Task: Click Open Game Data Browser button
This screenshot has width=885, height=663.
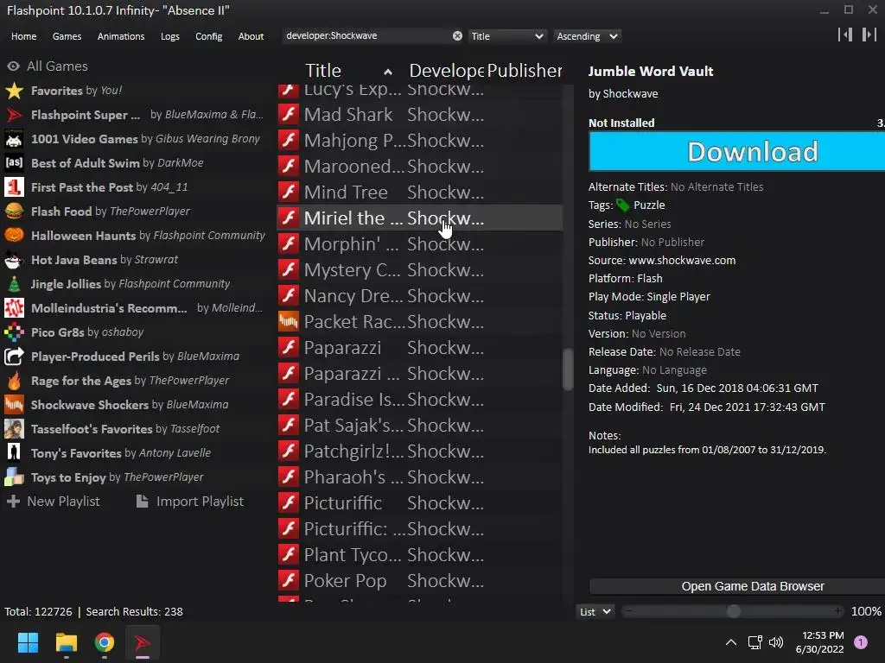Action: (x=737, y=586)
